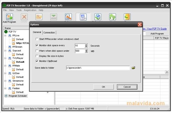
Task: Click the channel icon of Feidian's Default
Action: click(x=13, y=92)
